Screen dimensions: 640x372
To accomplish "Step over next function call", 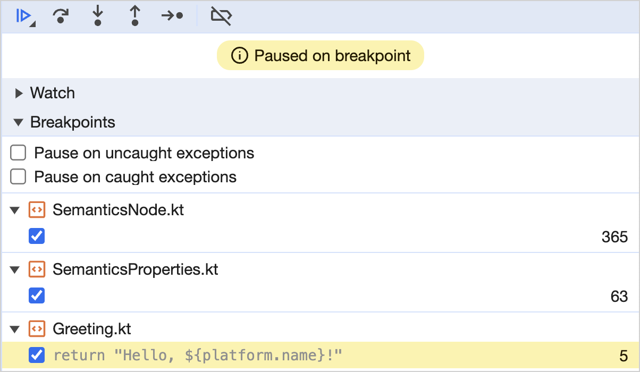I will pos(61,16).
